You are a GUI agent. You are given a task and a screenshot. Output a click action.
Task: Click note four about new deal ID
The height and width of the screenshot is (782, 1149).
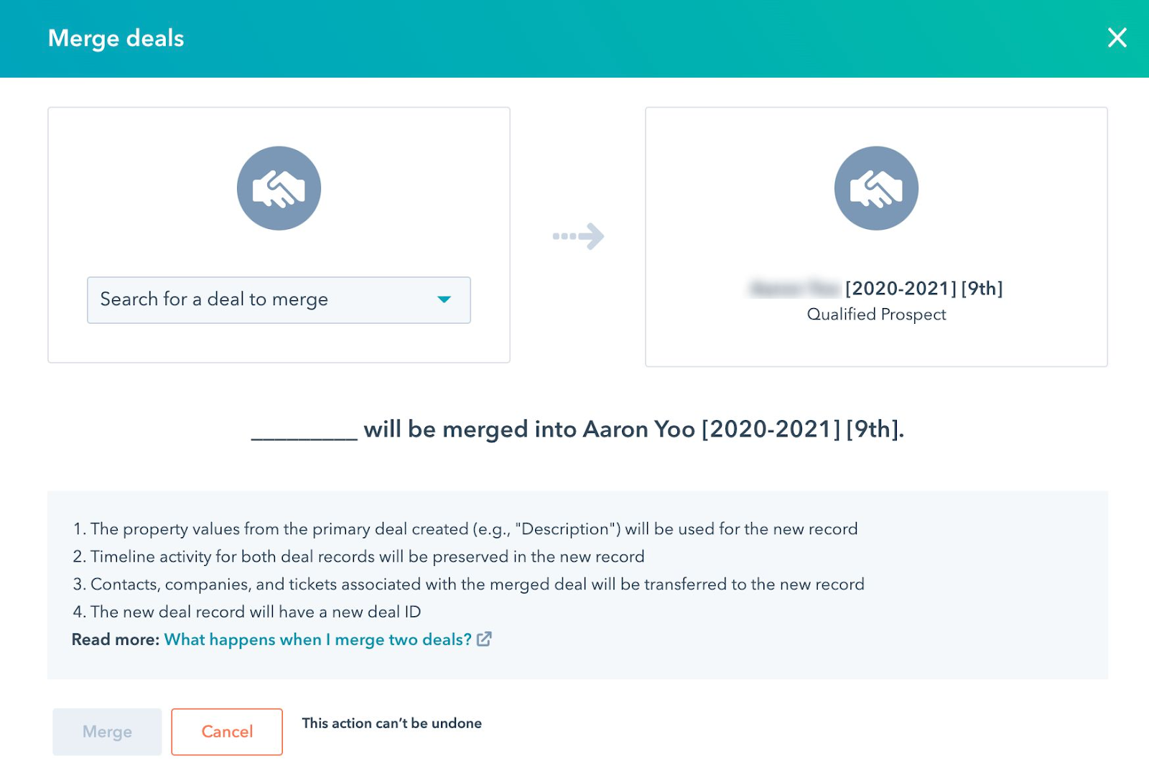pyautogui.click(x=246, y=612)
